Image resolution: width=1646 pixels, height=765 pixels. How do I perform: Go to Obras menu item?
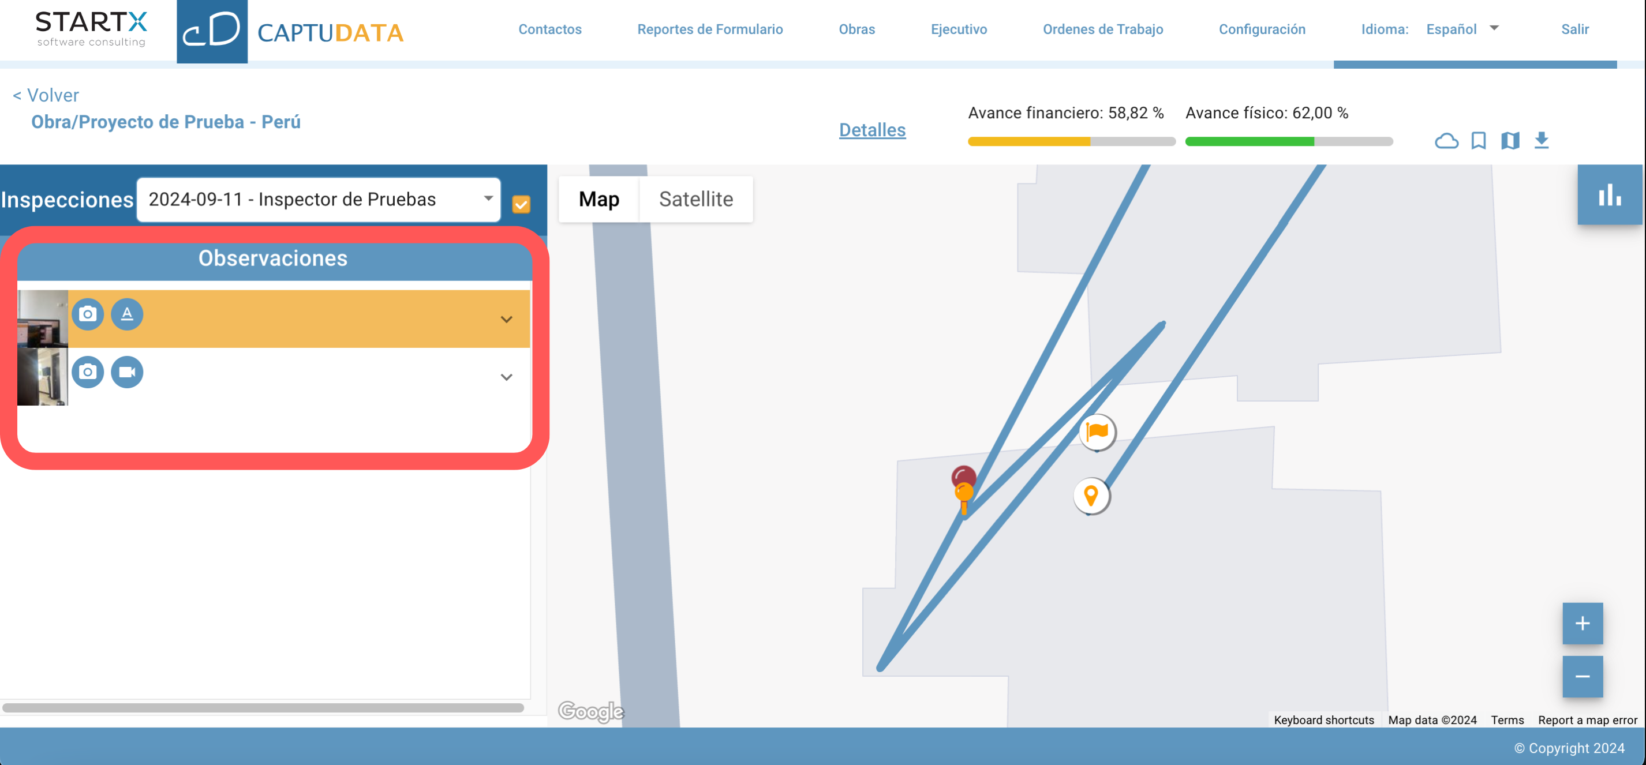(857, 29)
